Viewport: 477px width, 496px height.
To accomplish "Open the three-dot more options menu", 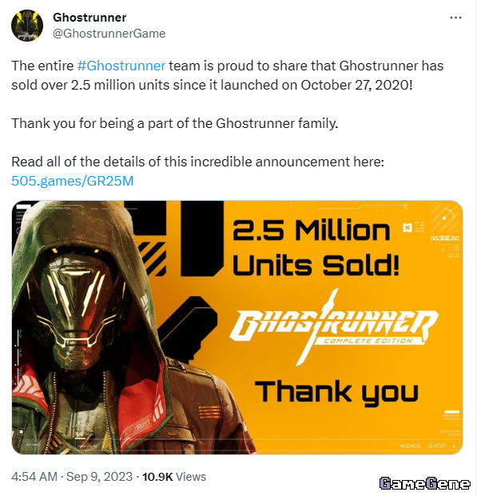I will (455, 18).
